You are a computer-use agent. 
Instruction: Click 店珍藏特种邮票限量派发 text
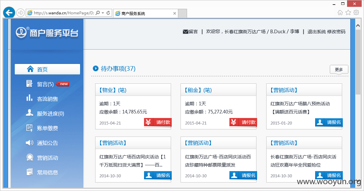pos(210,165)
